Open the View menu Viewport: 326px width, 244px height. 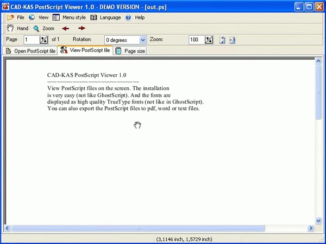(43, 17)
